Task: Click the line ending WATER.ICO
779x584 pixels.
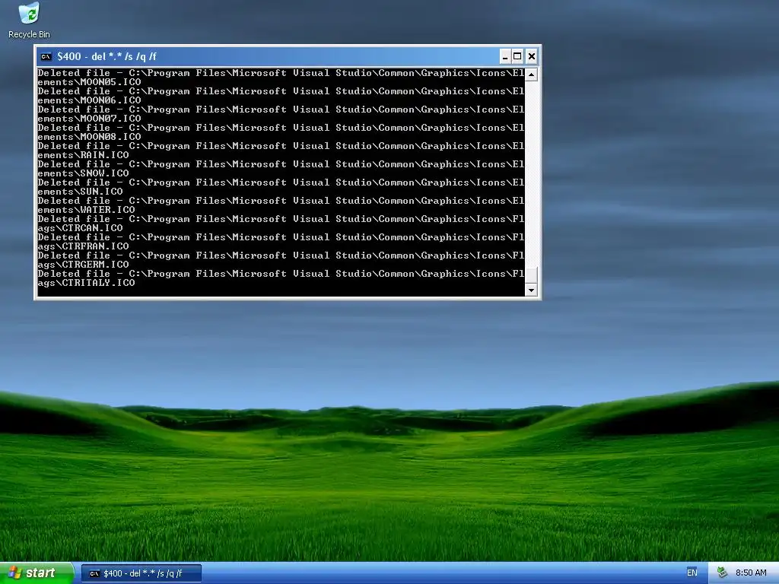Action: (87, 210)
